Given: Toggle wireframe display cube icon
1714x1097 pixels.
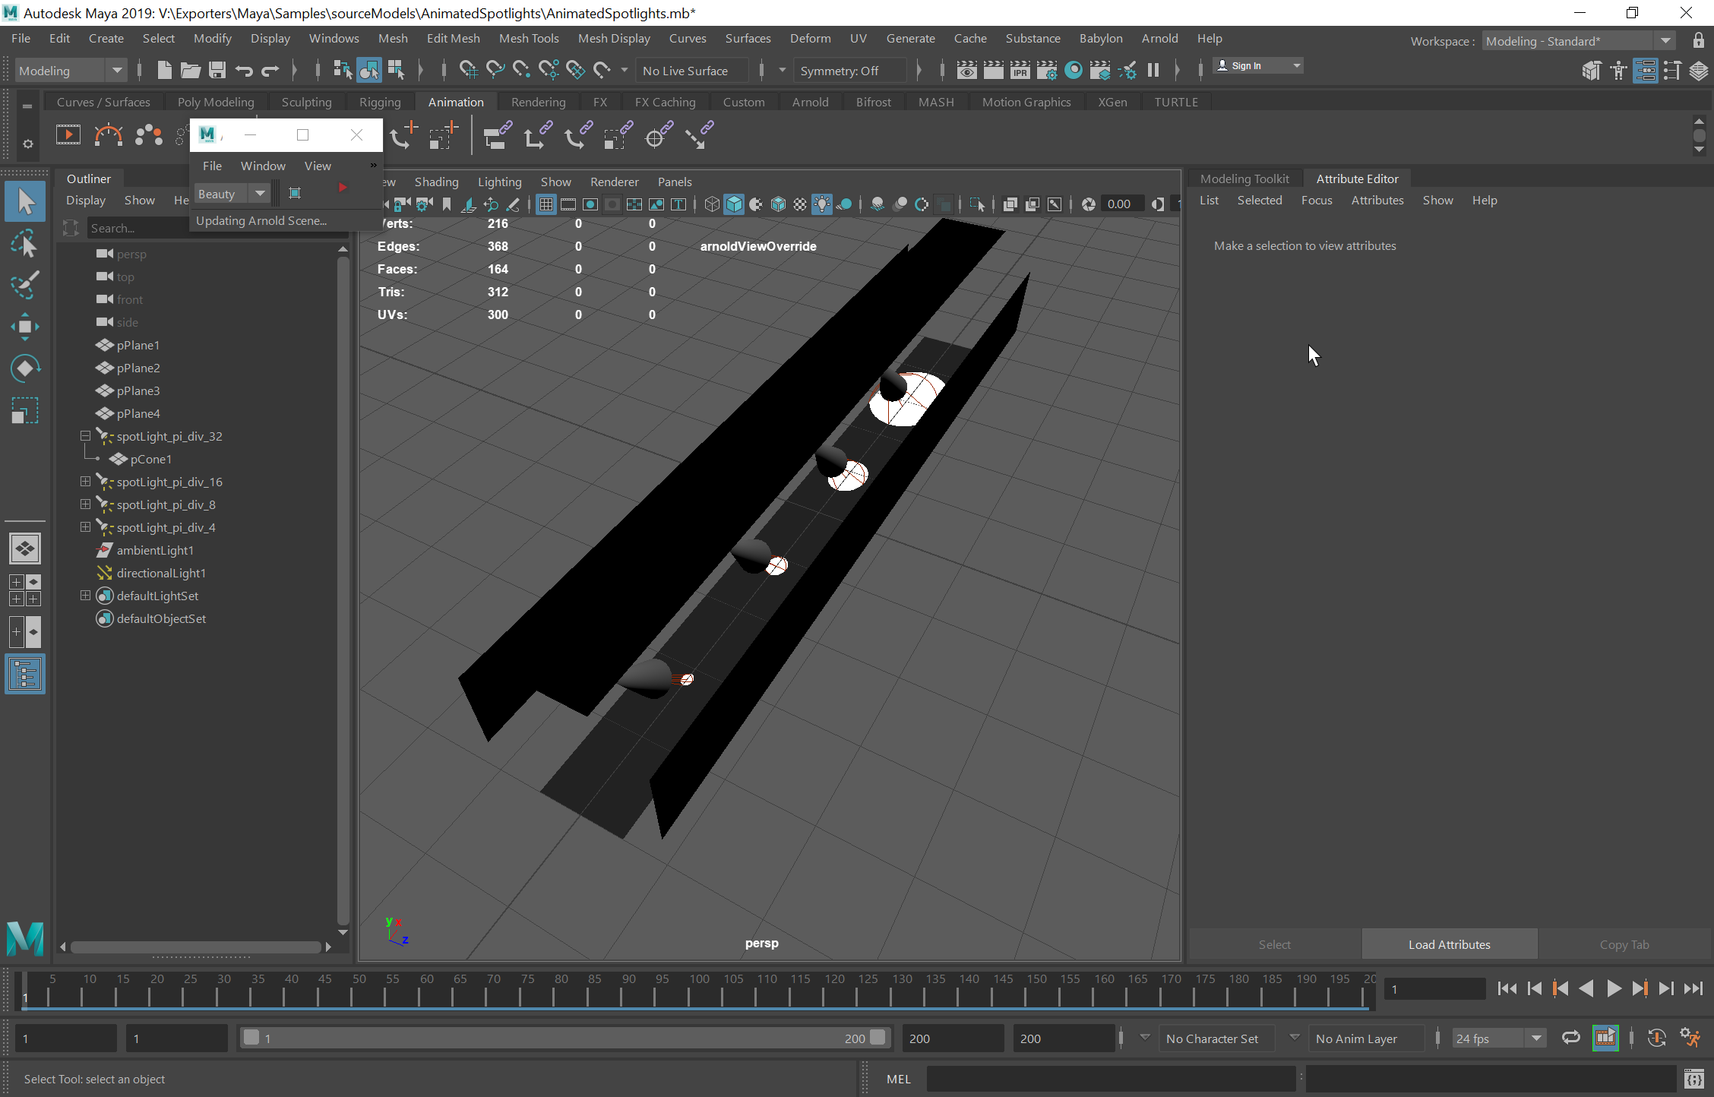Looking at the screenshot, I should [x=712, y=204].
